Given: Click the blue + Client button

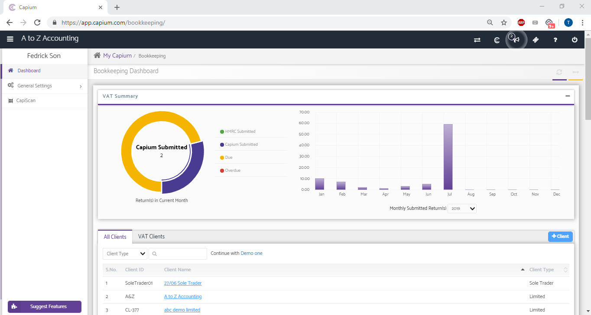Looking at the screenshot, I should [560, 236].
